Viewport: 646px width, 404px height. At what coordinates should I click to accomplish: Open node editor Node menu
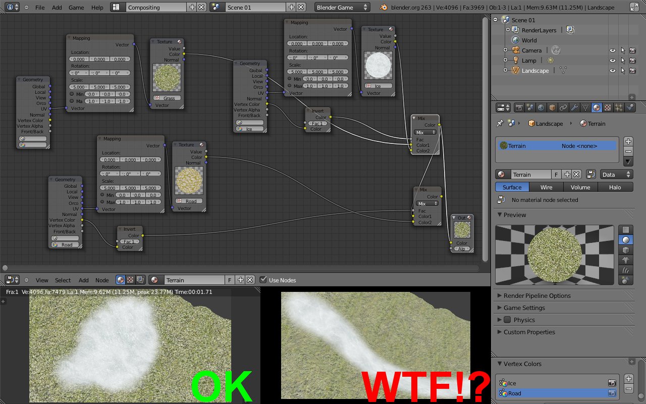102,280
